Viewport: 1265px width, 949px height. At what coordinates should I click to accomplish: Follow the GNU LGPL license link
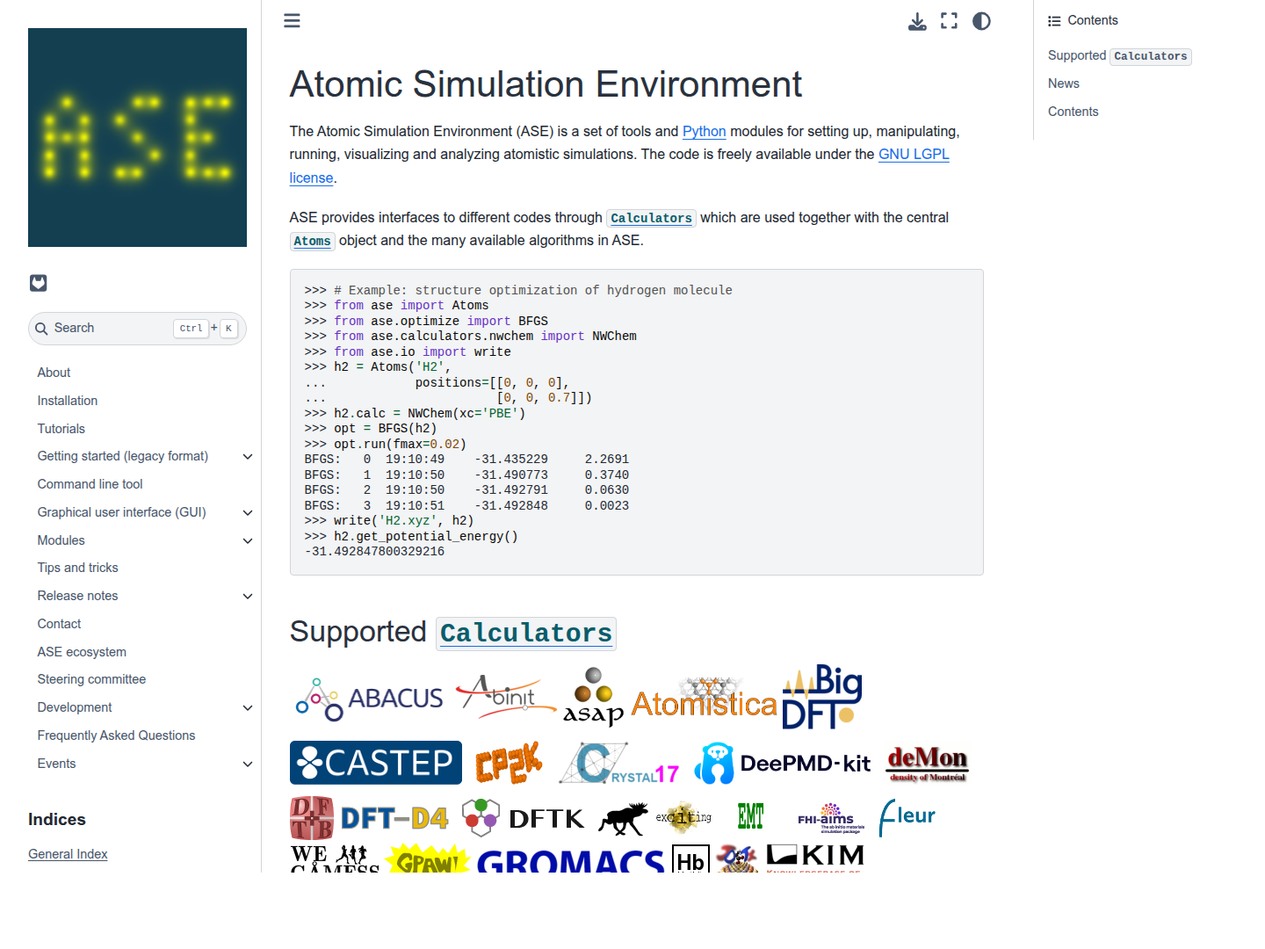[914, 154]
